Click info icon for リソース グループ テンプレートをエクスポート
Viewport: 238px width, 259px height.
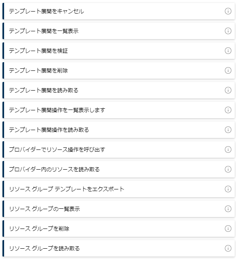pos(228,189)
